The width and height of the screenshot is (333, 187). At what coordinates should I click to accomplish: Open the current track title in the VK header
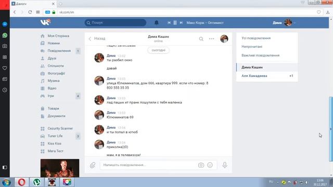pos(205,23)
